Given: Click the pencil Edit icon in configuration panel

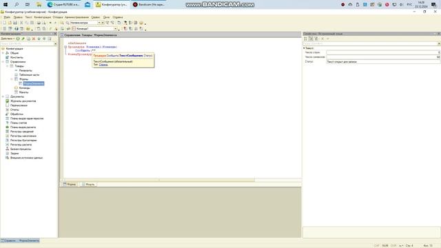Looking at the screenshot, I should pos(23,39).
